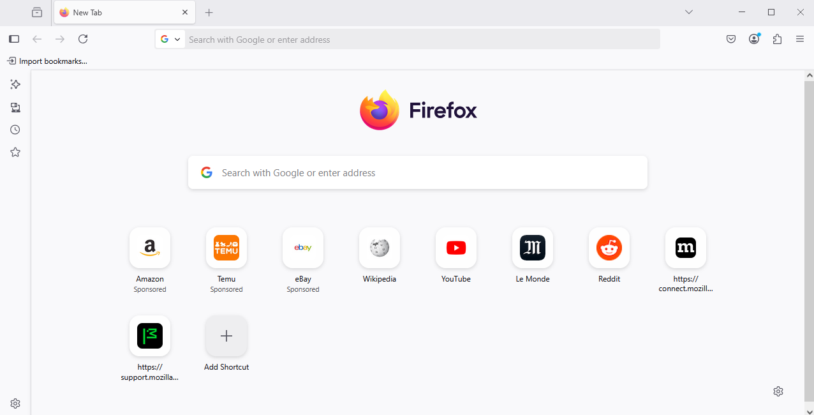Image resolution: width=814 pixels, height=415 pixels.
Task: Go forward one page
Action: pyautogui.click(x=60, y=39)
